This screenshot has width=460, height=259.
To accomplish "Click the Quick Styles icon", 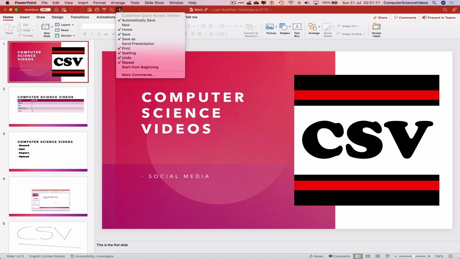I will [327, 27].
